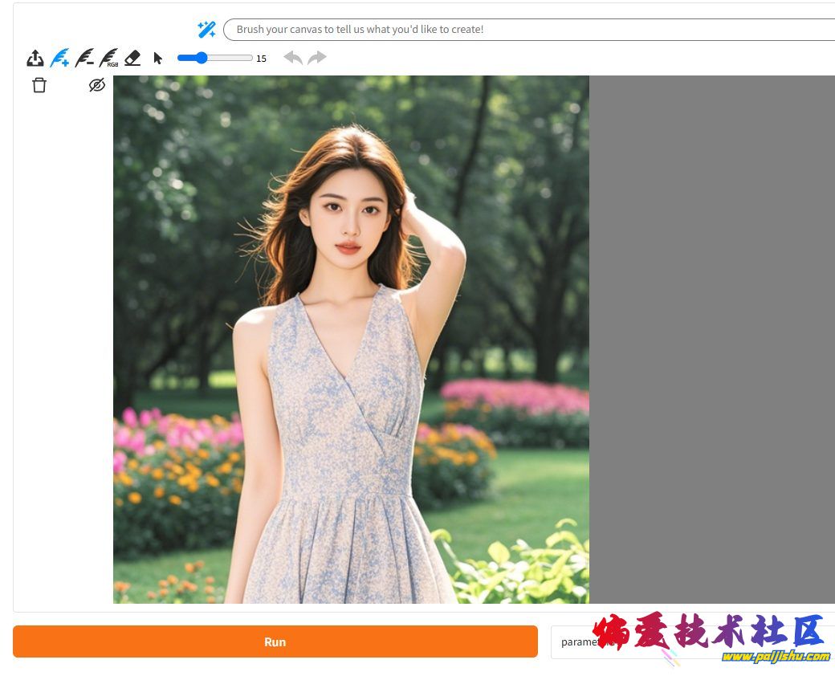Viewport: 835px width, 676px height.
Task: Activate the arrow pointer tool
Action: pyautogui.click(x=157, y=58)
